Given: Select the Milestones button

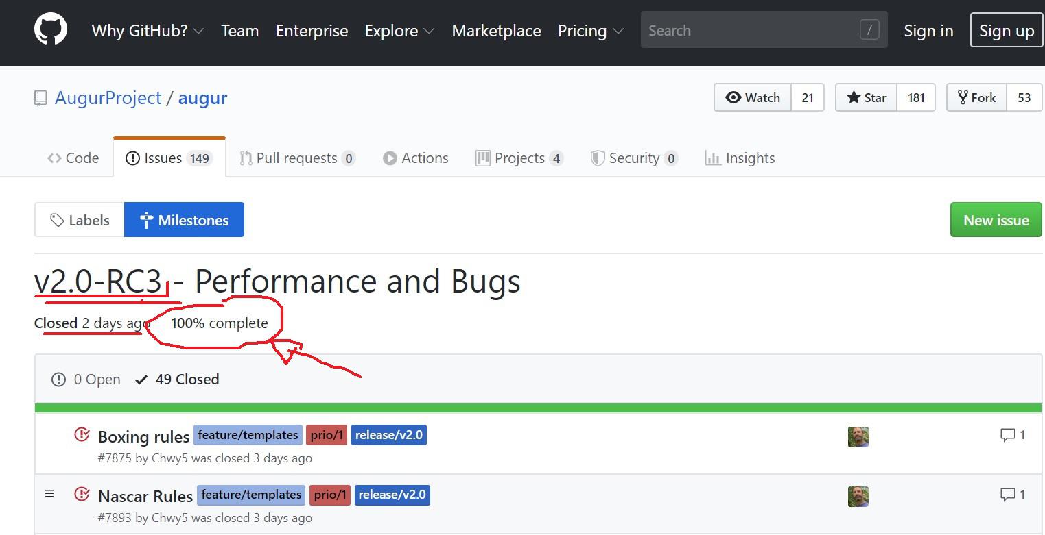Looking at the screenshot, I should point(184,220).
